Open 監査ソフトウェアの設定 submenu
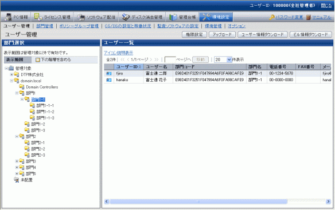335x210 pixels. point(178,26)
